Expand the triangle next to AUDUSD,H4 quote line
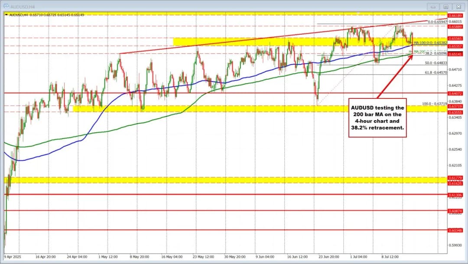Viewport: 468px width, 264px height. 6,15
